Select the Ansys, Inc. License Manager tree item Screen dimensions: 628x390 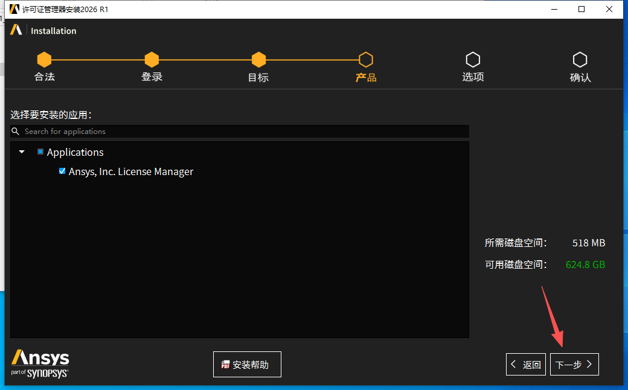tap(131, 171)
